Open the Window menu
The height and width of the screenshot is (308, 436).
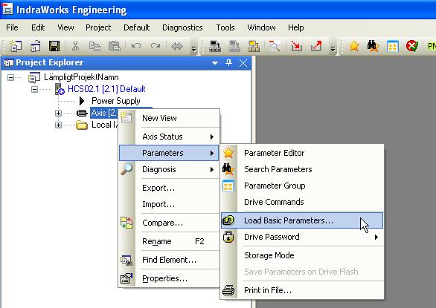(261, 27)
